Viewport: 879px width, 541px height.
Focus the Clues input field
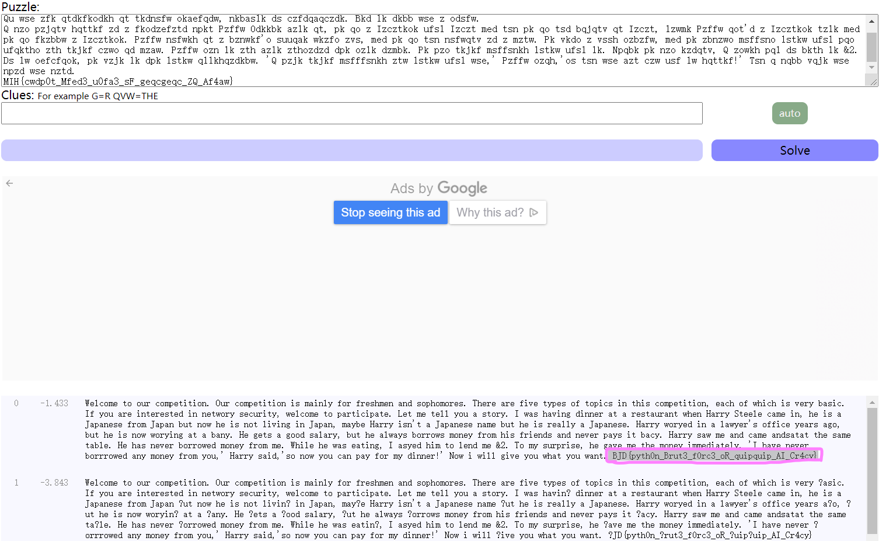click(352, 113)
